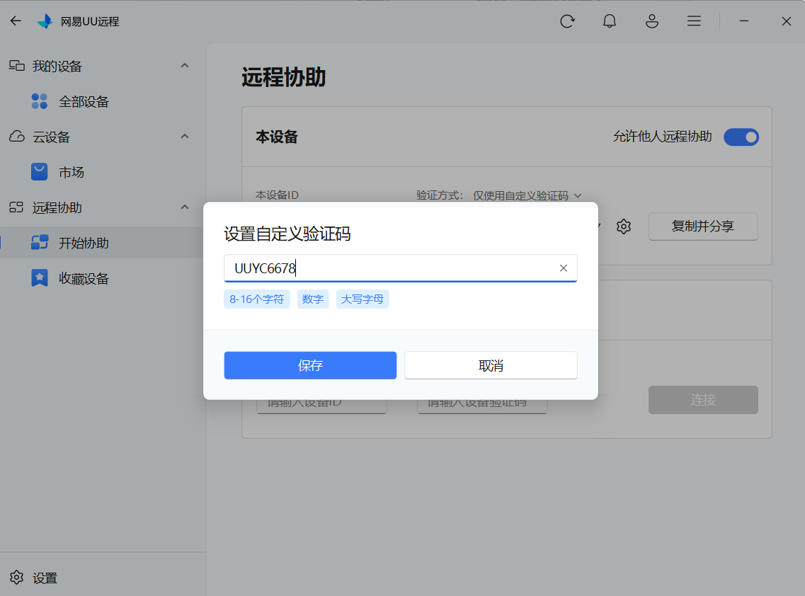Click the NetEase UU Remote logo icon
Viewport: 805px width, 596px height.
point(45,21)
